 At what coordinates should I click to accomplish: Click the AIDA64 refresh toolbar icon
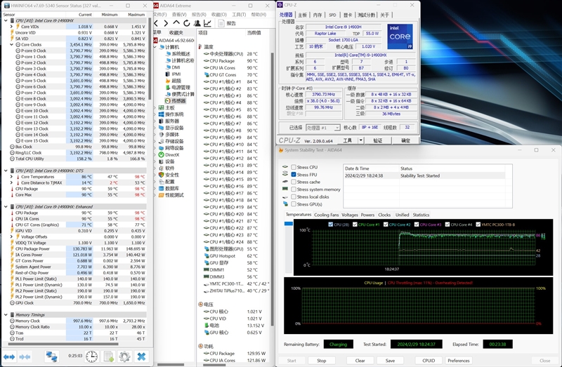click(188, 23)
